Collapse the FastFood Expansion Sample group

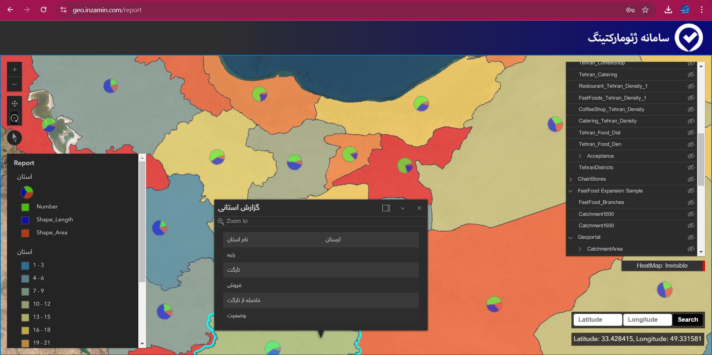pos(571,191)
